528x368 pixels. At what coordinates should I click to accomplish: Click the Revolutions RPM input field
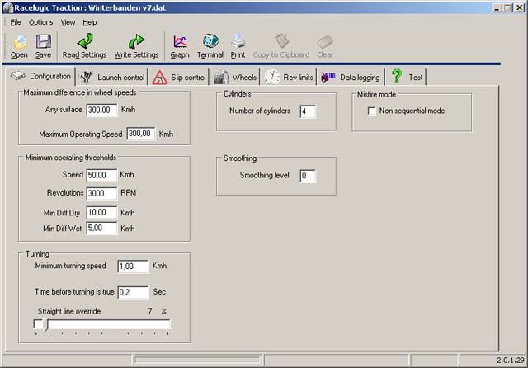(101, 193)
